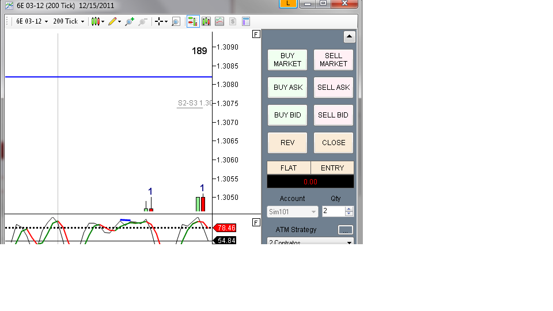Open the indicators line-chart icon
This screenshot has height=311, width=553.
point(219,21)
